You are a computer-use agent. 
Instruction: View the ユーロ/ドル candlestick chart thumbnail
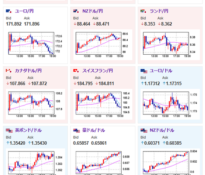coord(170,105)
